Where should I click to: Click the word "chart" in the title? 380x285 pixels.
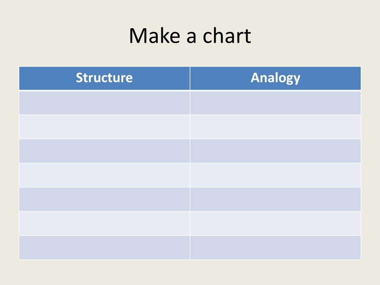coord(227,36)
